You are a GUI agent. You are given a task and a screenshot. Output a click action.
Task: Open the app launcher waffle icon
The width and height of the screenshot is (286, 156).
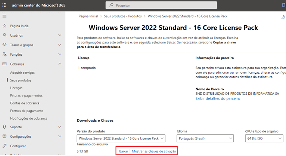[x=4, y=5]
